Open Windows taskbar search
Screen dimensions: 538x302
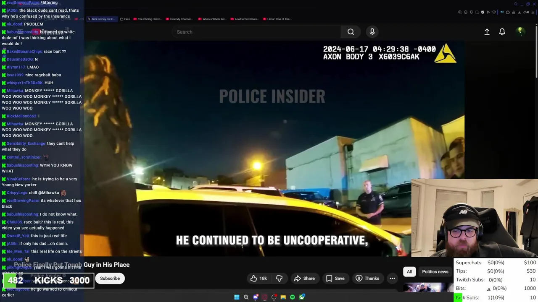[246, 297]
